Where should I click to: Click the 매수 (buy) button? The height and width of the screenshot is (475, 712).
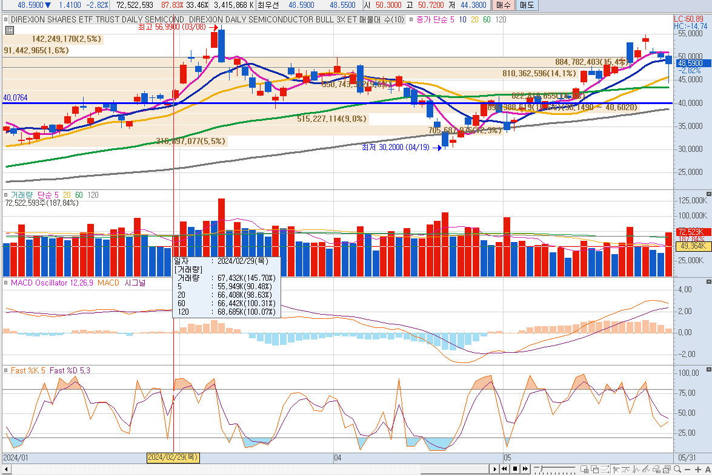[503, 5]
